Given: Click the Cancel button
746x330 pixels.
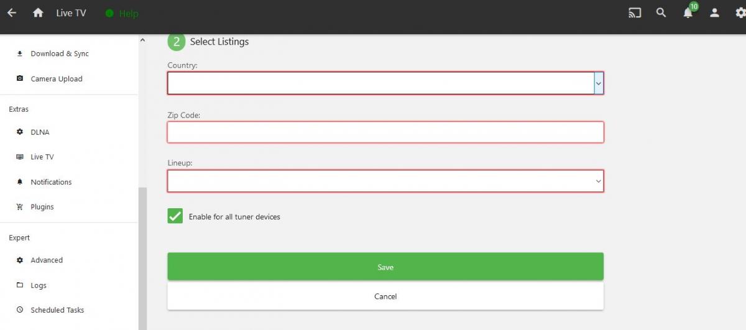Looking at the screenshot, I should tap(385, 296).
